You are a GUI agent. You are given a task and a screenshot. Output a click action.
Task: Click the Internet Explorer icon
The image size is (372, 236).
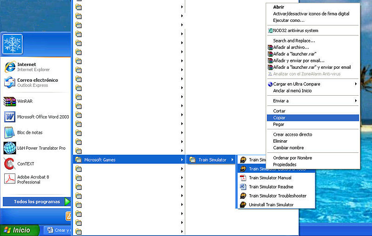10,67
